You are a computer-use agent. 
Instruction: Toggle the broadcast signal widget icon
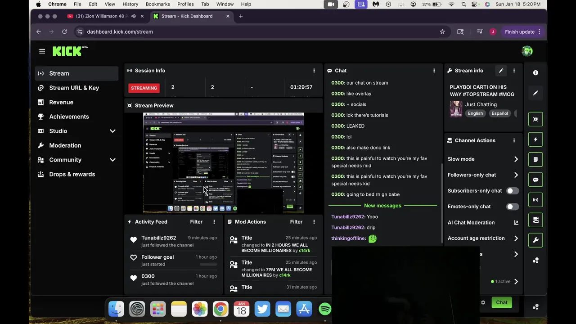tap(535, 200)
